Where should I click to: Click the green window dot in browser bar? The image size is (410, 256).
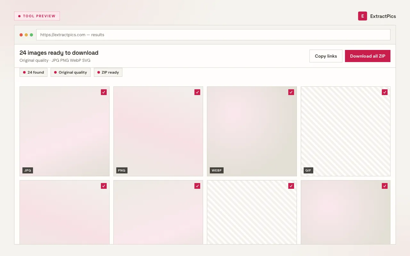(x=31, y=35)
